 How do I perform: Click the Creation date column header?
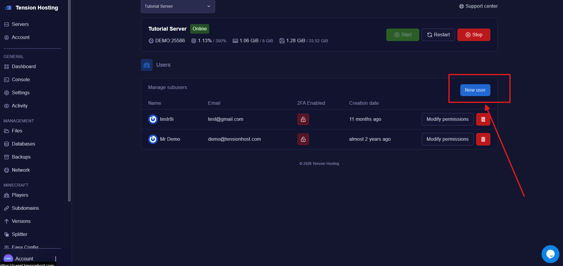364,103
